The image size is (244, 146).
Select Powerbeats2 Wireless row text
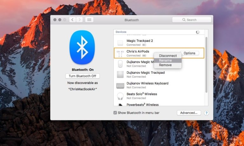tap(143, 105)
